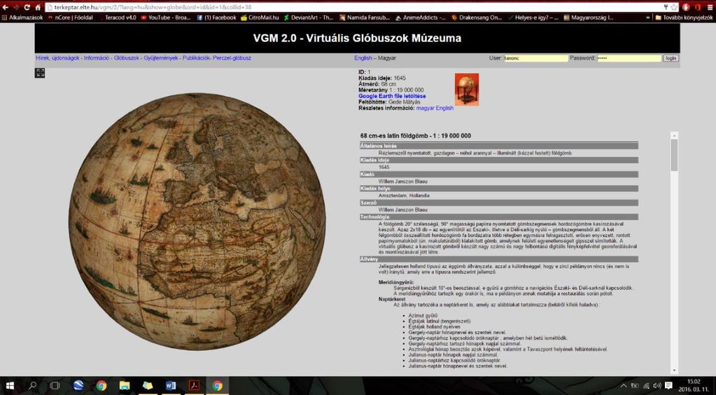Click the login button
Screen dimensions: 716x395
click(x=671, y=58)
